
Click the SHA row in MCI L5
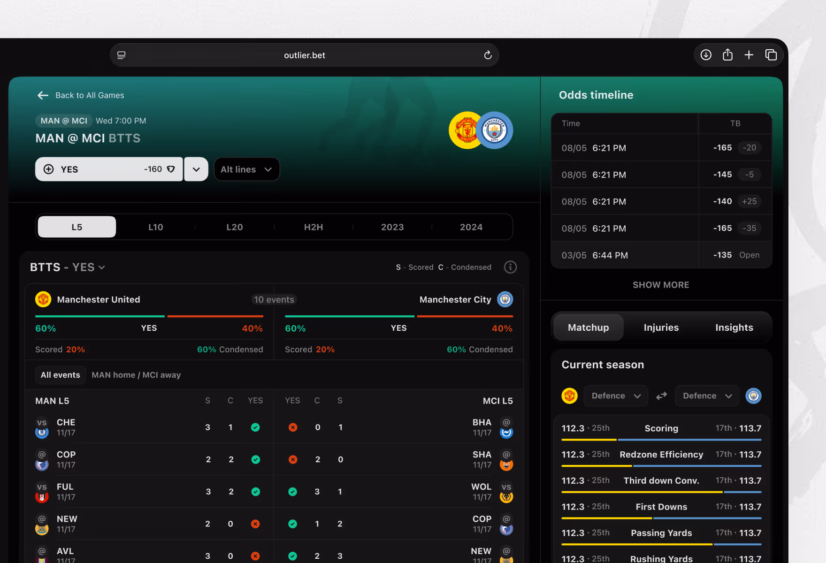(399, 459)
